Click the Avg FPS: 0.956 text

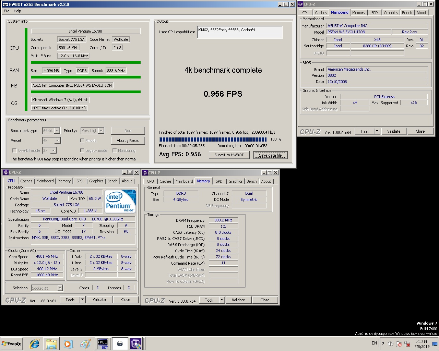(x=180, y=154)
